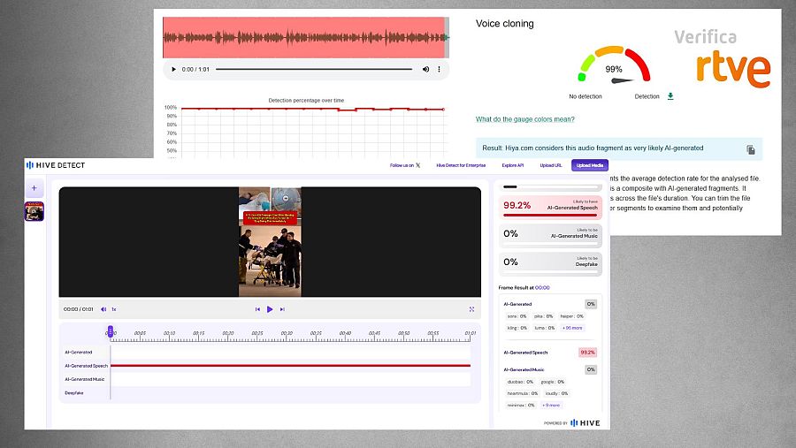
Task: Click the 'google : 0%' chip
Action: [552, 382]
